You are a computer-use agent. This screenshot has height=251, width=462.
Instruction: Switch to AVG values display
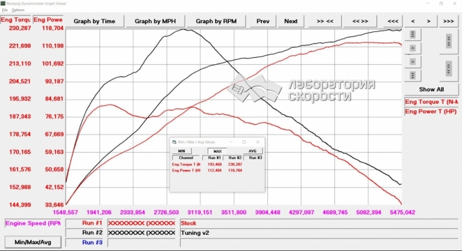252,151
